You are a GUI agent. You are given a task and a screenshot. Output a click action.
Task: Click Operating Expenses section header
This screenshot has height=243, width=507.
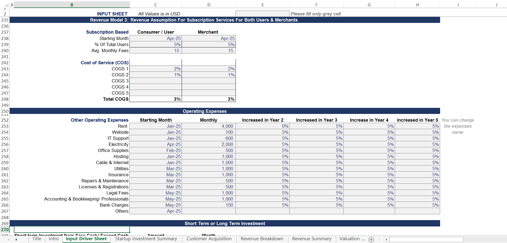coord(205,111)
